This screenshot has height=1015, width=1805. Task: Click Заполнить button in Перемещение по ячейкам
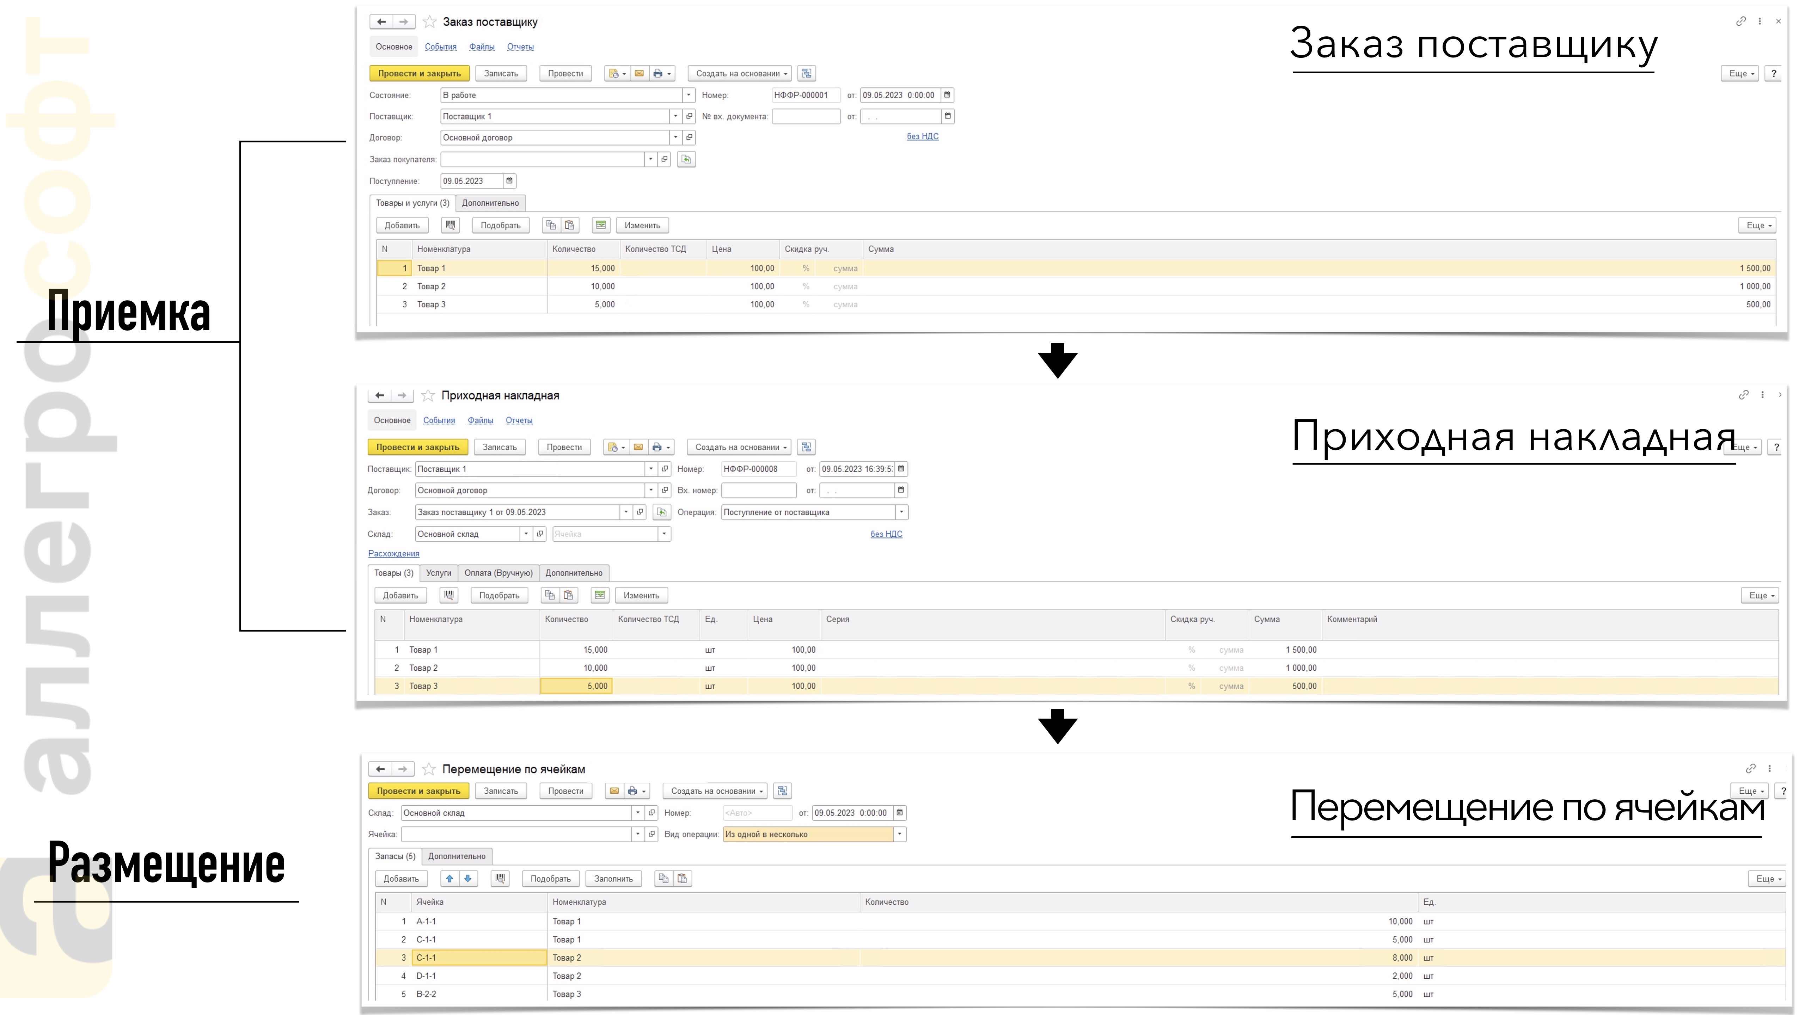614,879
